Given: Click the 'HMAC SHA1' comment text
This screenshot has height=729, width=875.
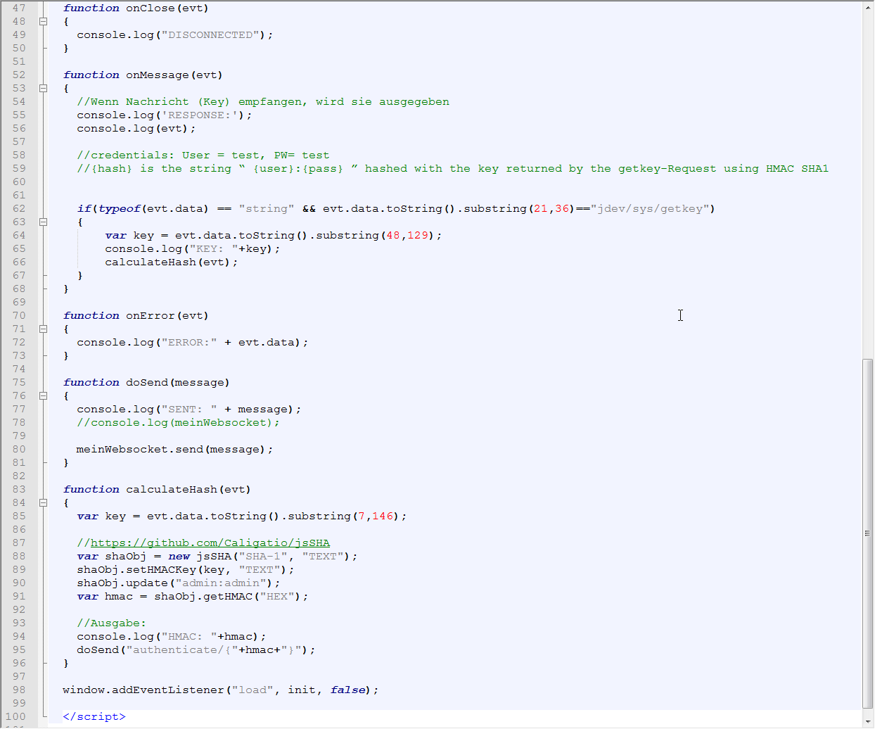Looking at the screenshot, I should pos(798,168).
